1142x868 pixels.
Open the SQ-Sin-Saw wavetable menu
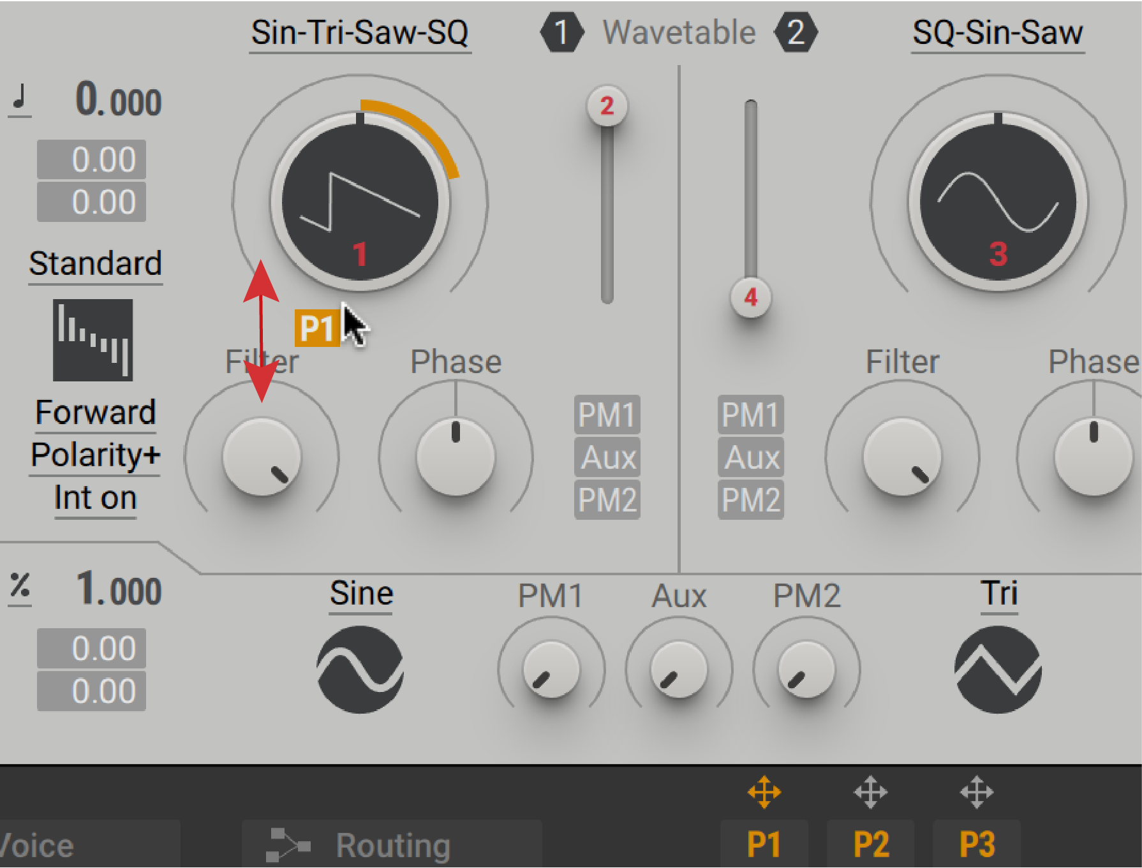click(x=997, y=33)
